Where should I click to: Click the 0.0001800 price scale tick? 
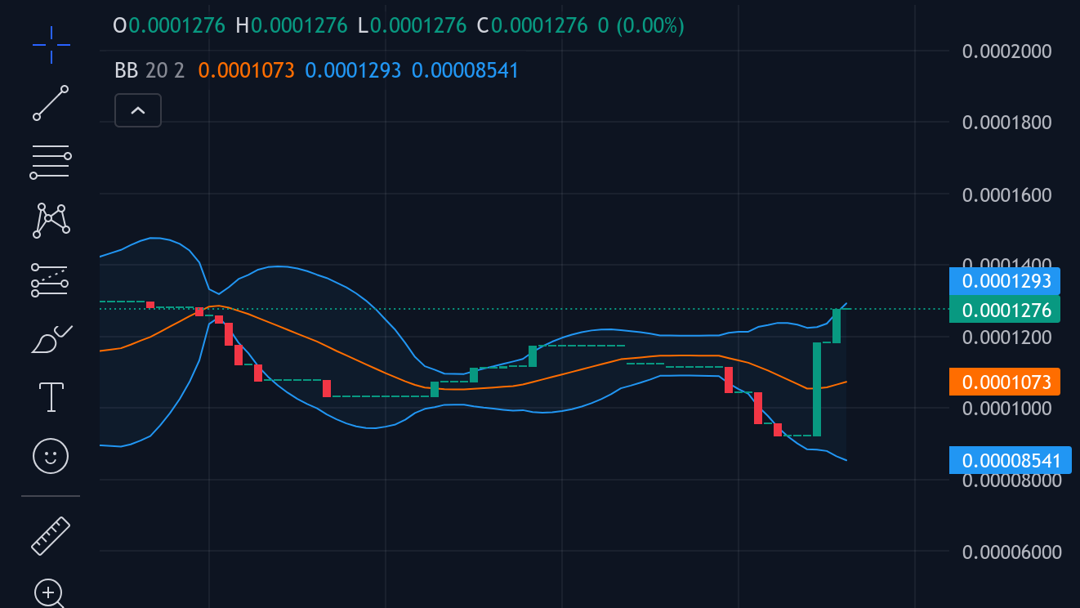point(1006,123)
